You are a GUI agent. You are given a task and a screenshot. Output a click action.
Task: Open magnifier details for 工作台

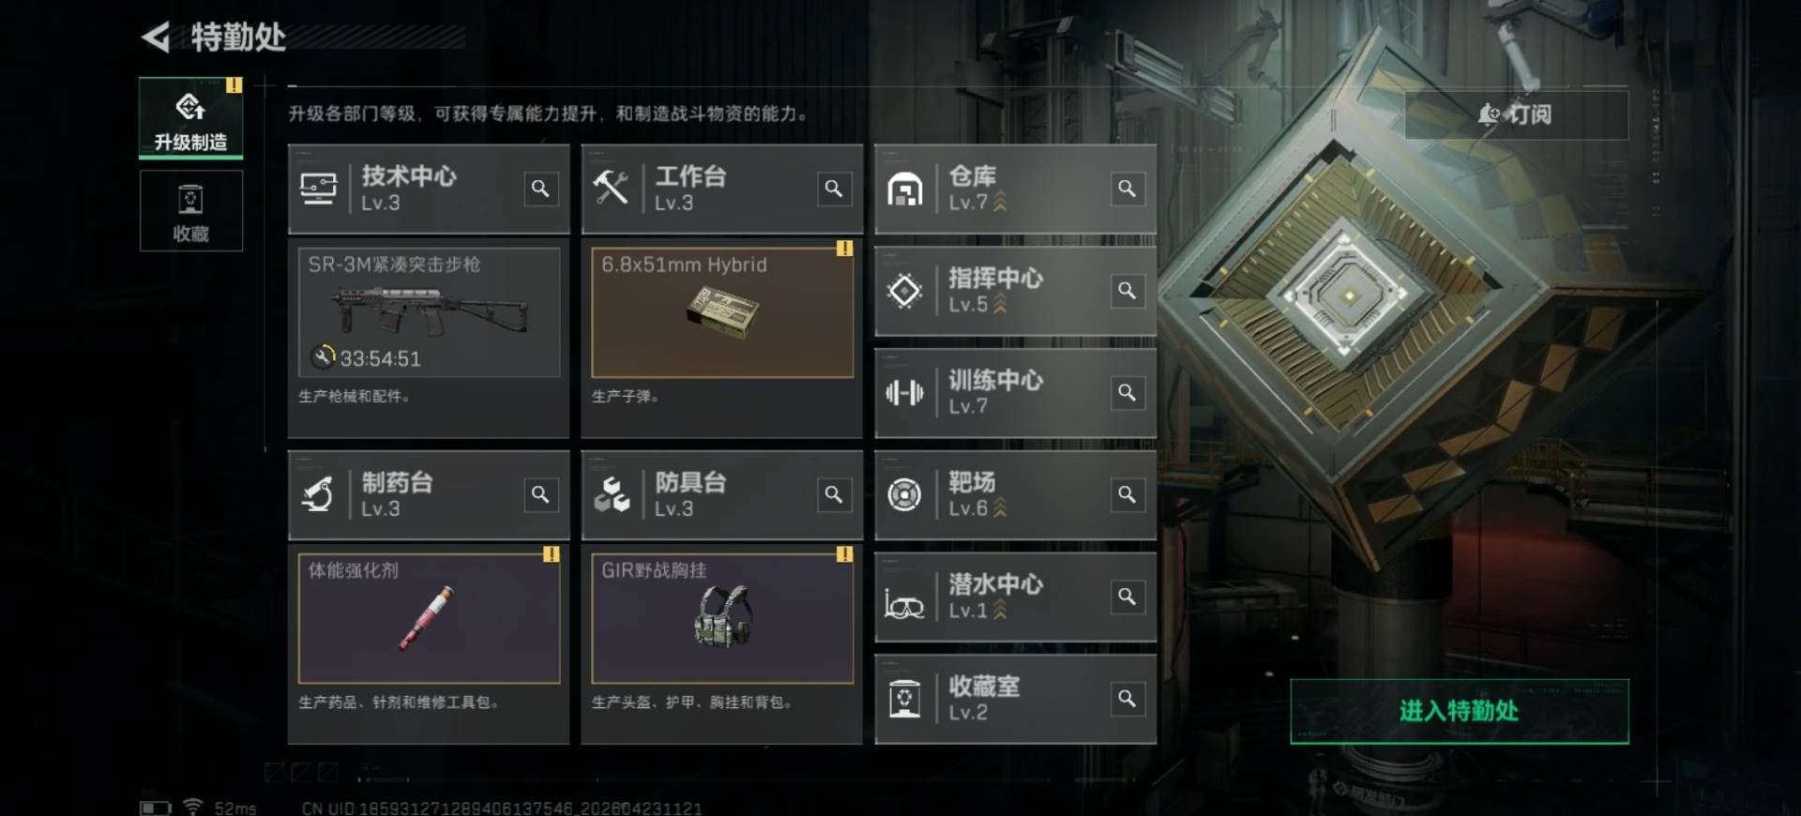(834, 189)
